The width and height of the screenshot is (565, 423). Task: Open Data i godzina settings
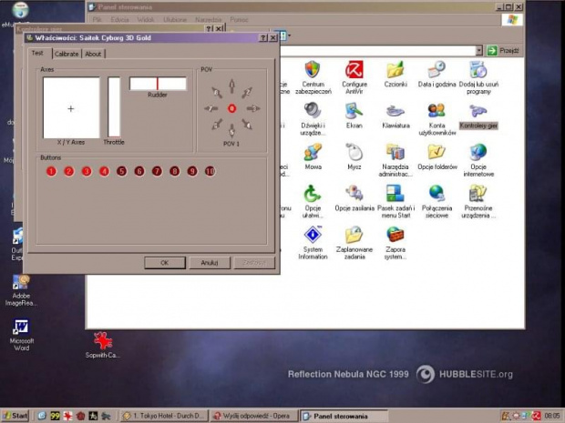437,71
